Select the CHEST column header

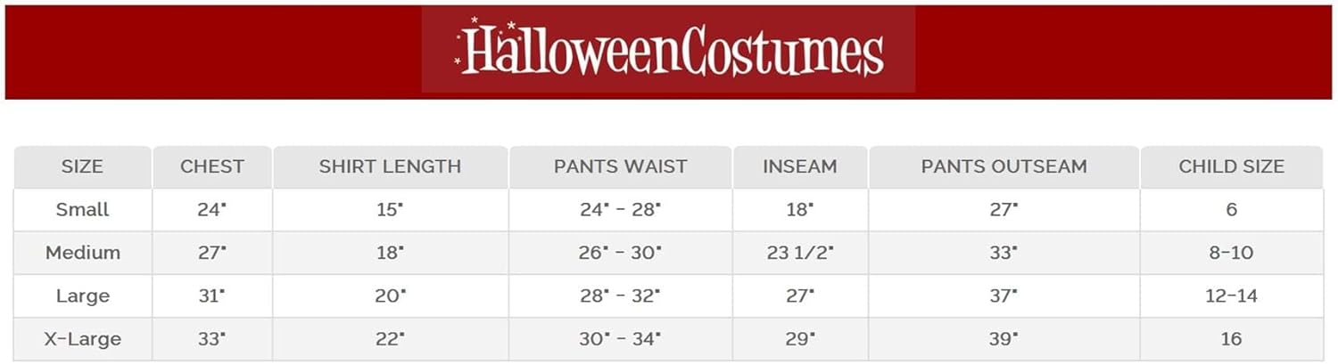pyautogui.click(x=211, y=166)
